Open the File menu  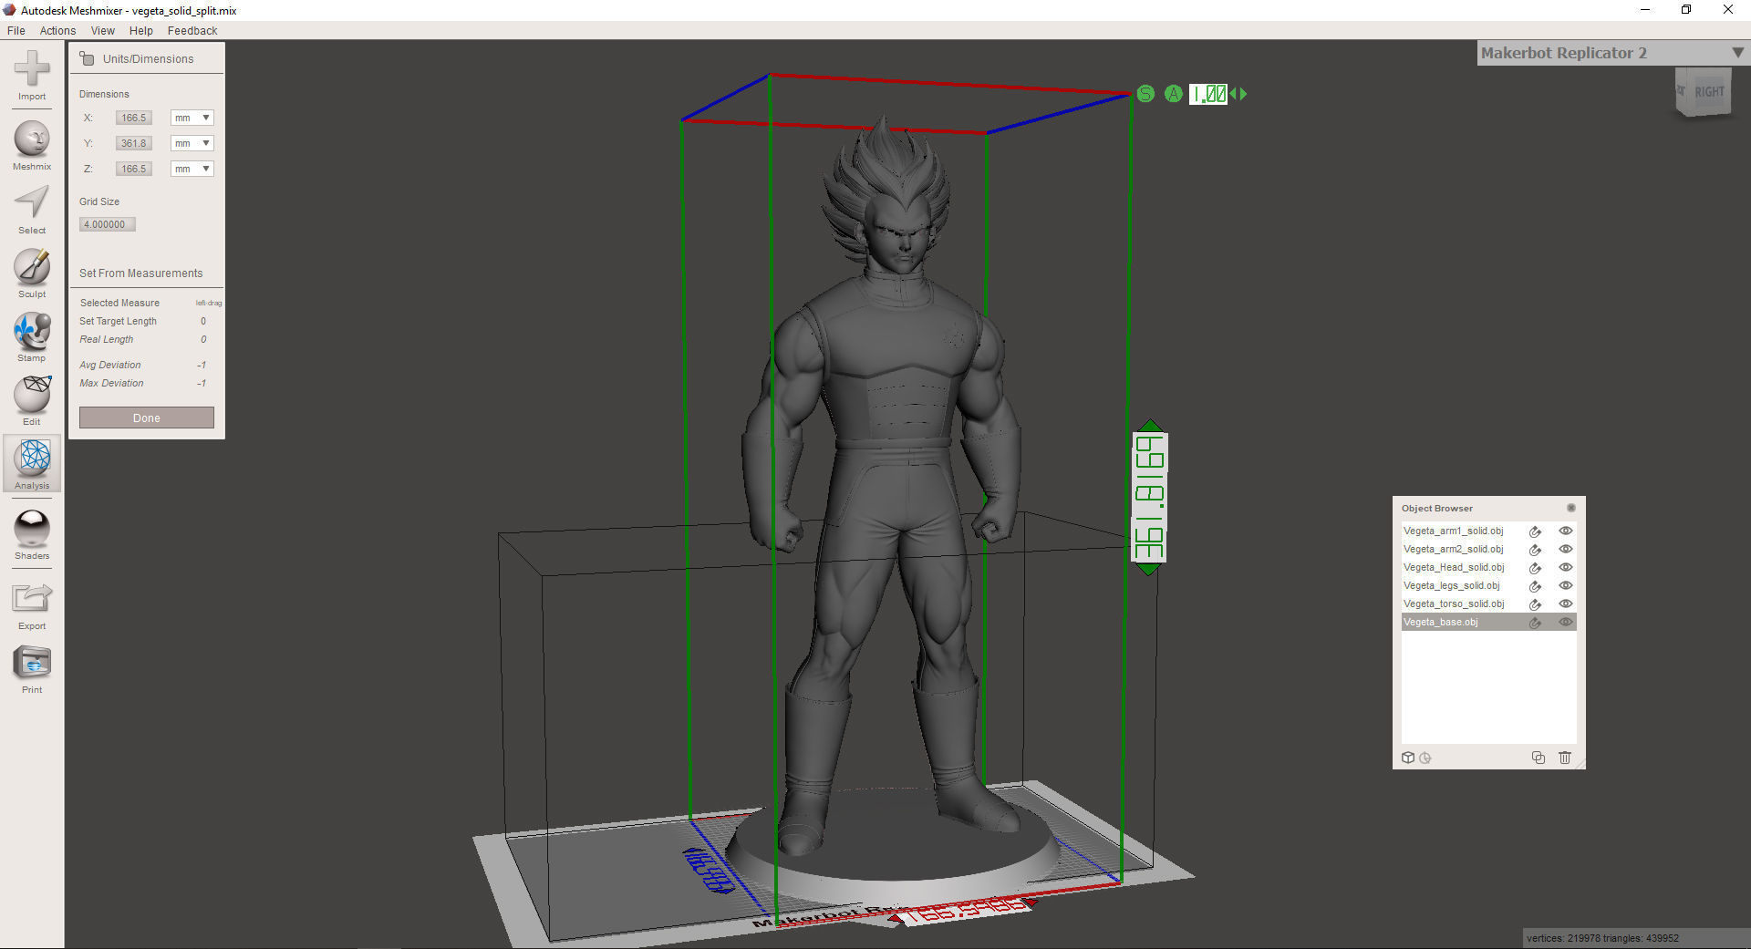click(x=16, y=30)
